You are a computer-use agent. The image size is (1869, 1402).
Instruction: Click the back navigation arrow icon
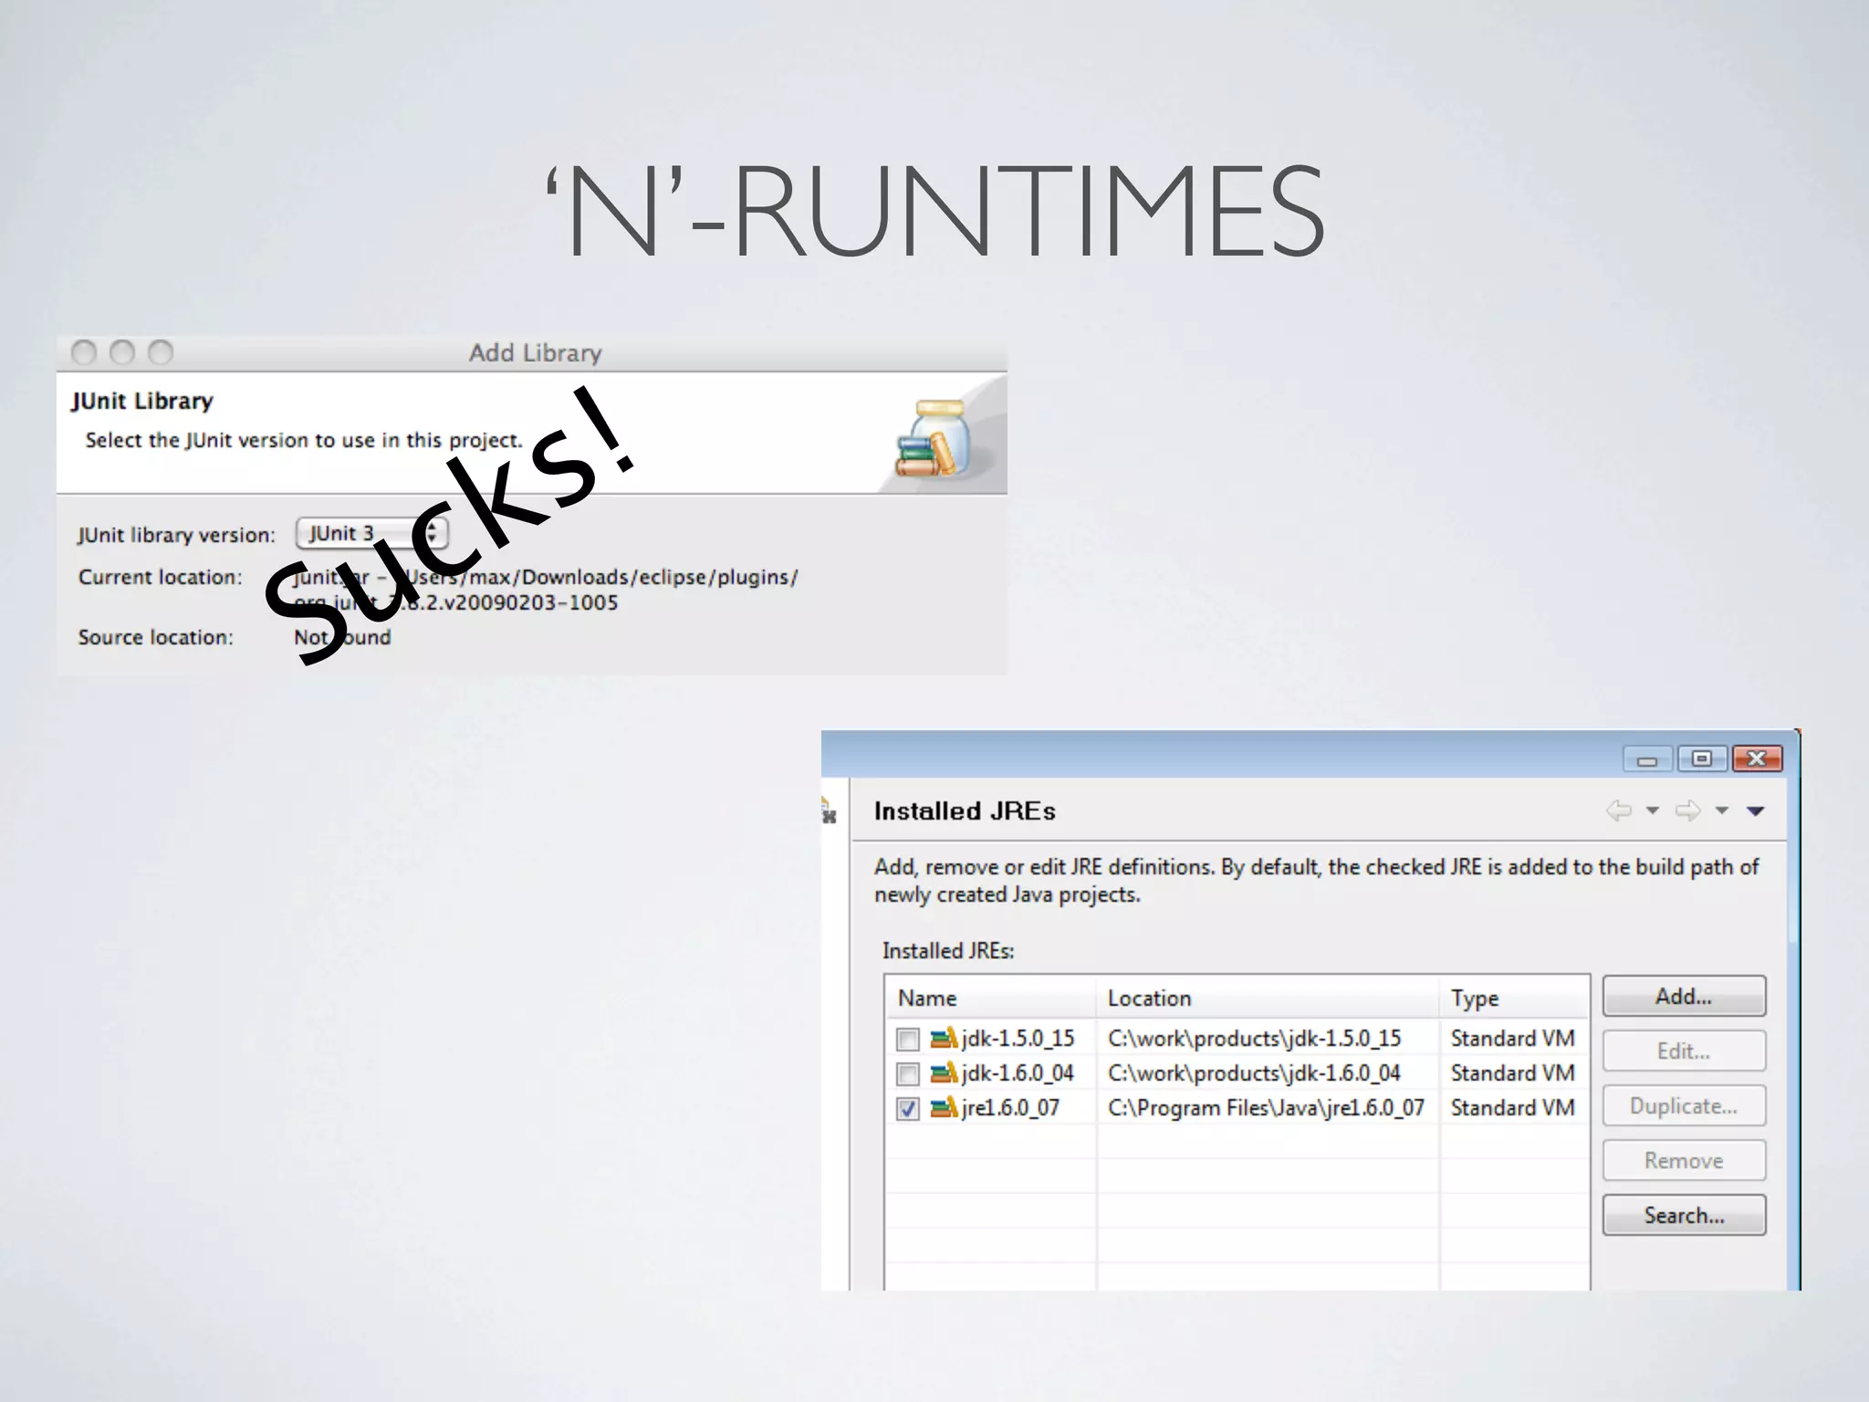coord(1619,810)
